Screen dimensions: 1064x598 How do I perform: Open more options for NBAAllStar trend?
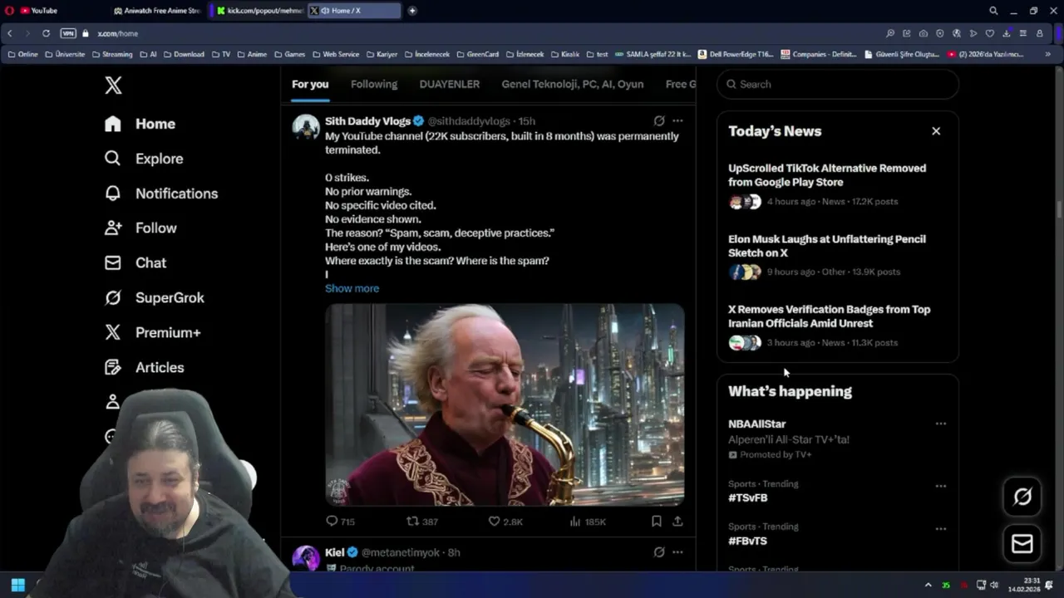tap(940, 424)
